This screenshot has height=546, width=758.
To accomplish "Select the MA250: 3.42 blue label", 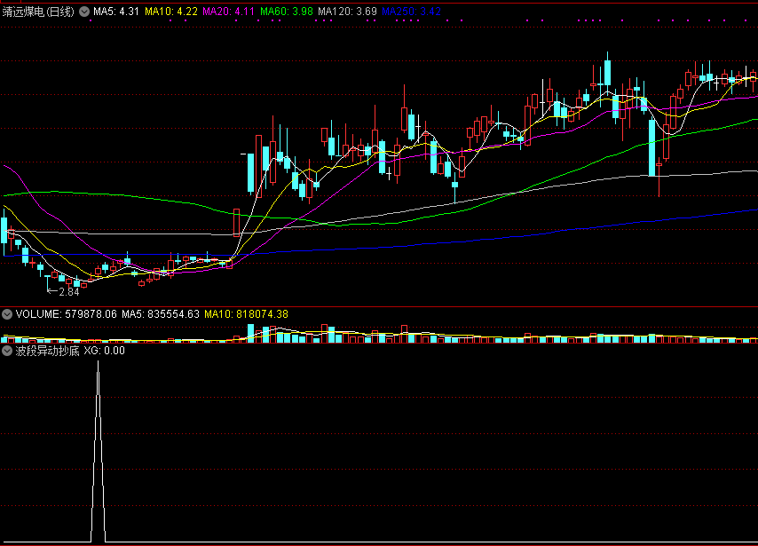I will 411,12.
